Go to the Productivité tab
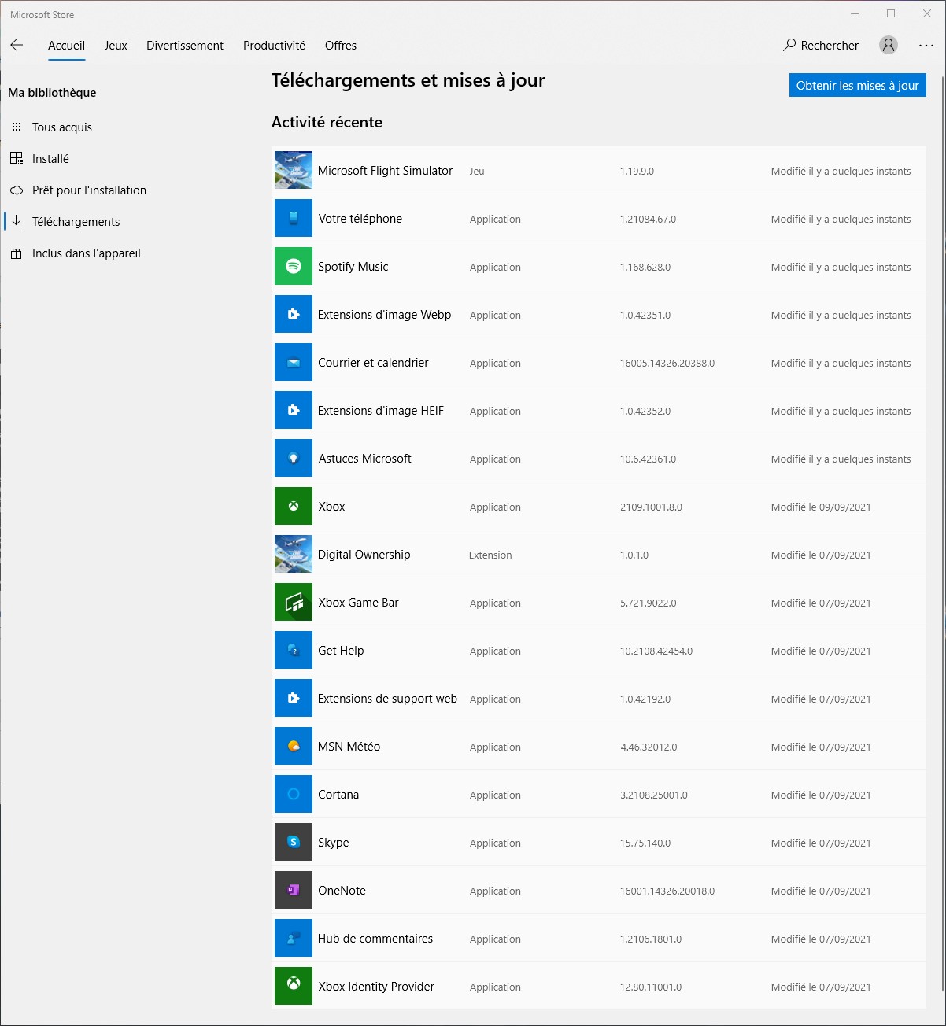The width and height of the screenshot is (946, 1026). pos(274,46)
